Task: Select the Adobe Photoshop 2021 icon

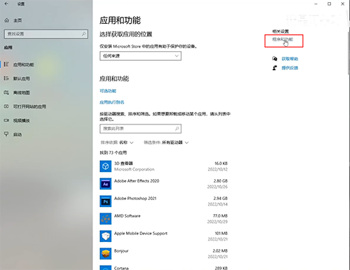Action: pos(106,201)
